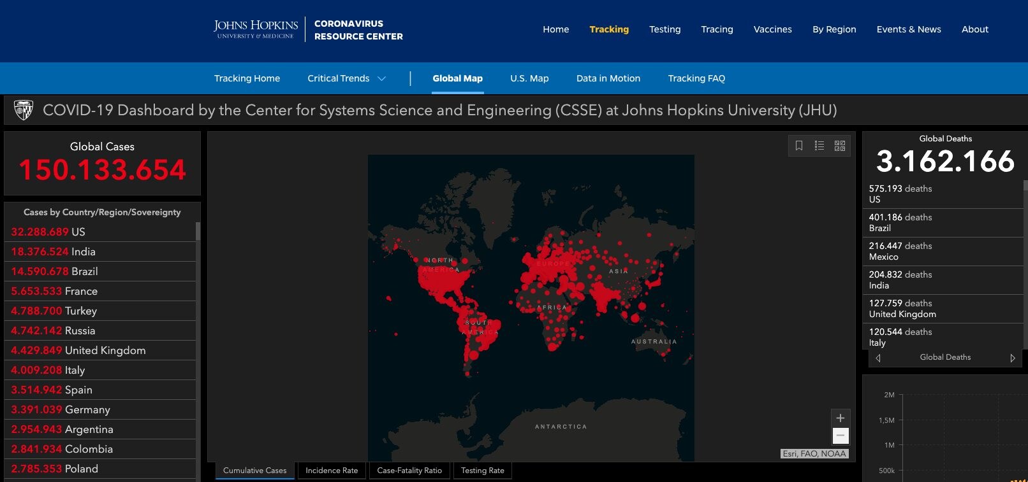This screenshot has height=482, width=1028.
Task: Go to next Global Deaths panel page
Action: point(1012,358)
